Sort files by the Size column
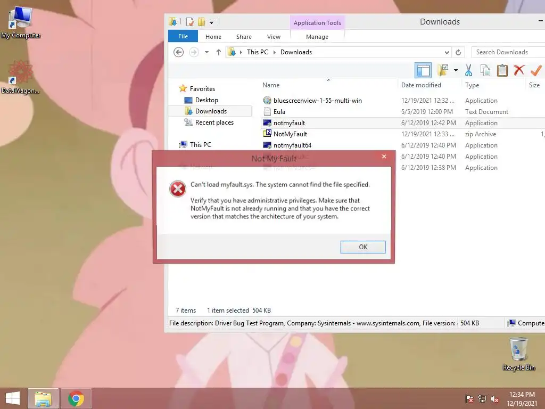The width and height of the screenshot is (545, 409). coord(534,85)
